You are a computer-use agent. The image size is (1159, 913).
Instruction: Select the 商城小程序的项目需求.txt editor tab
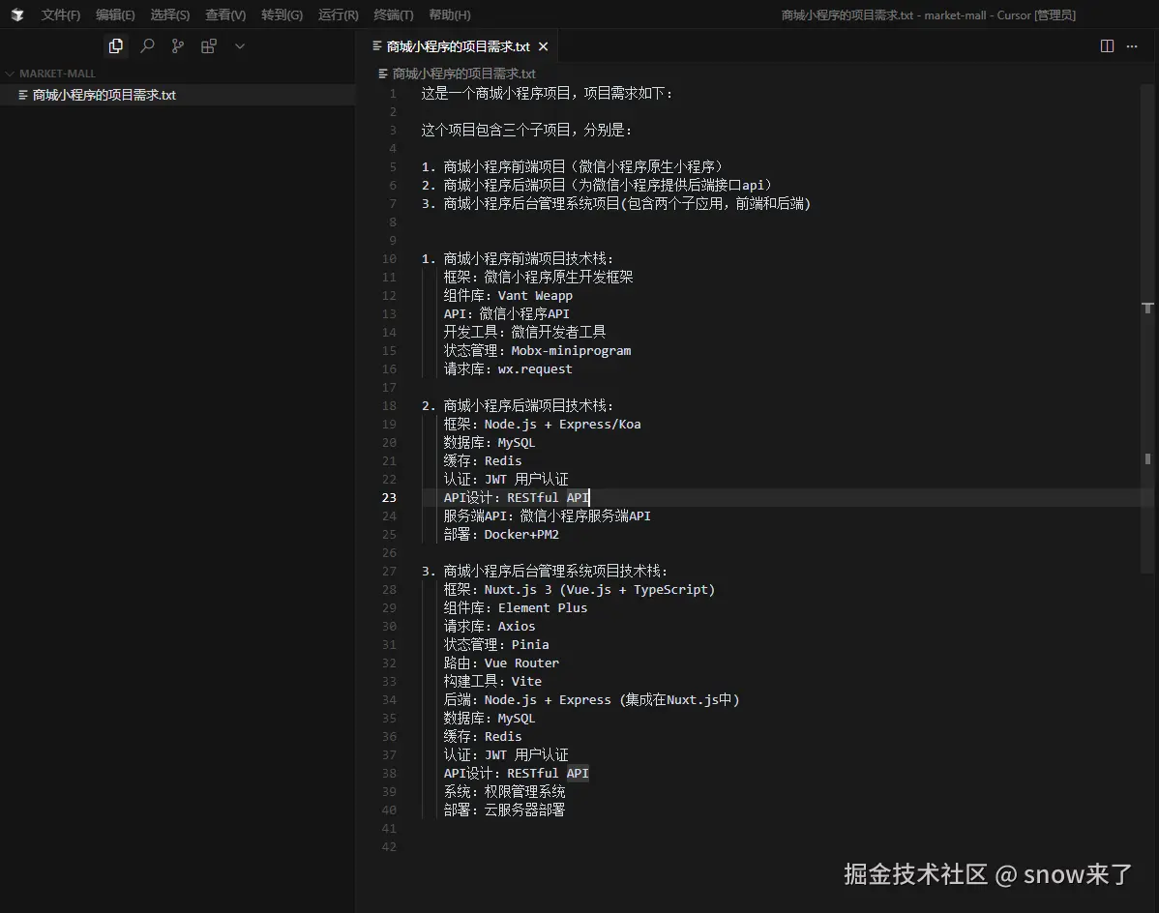(x=459, y=46)
